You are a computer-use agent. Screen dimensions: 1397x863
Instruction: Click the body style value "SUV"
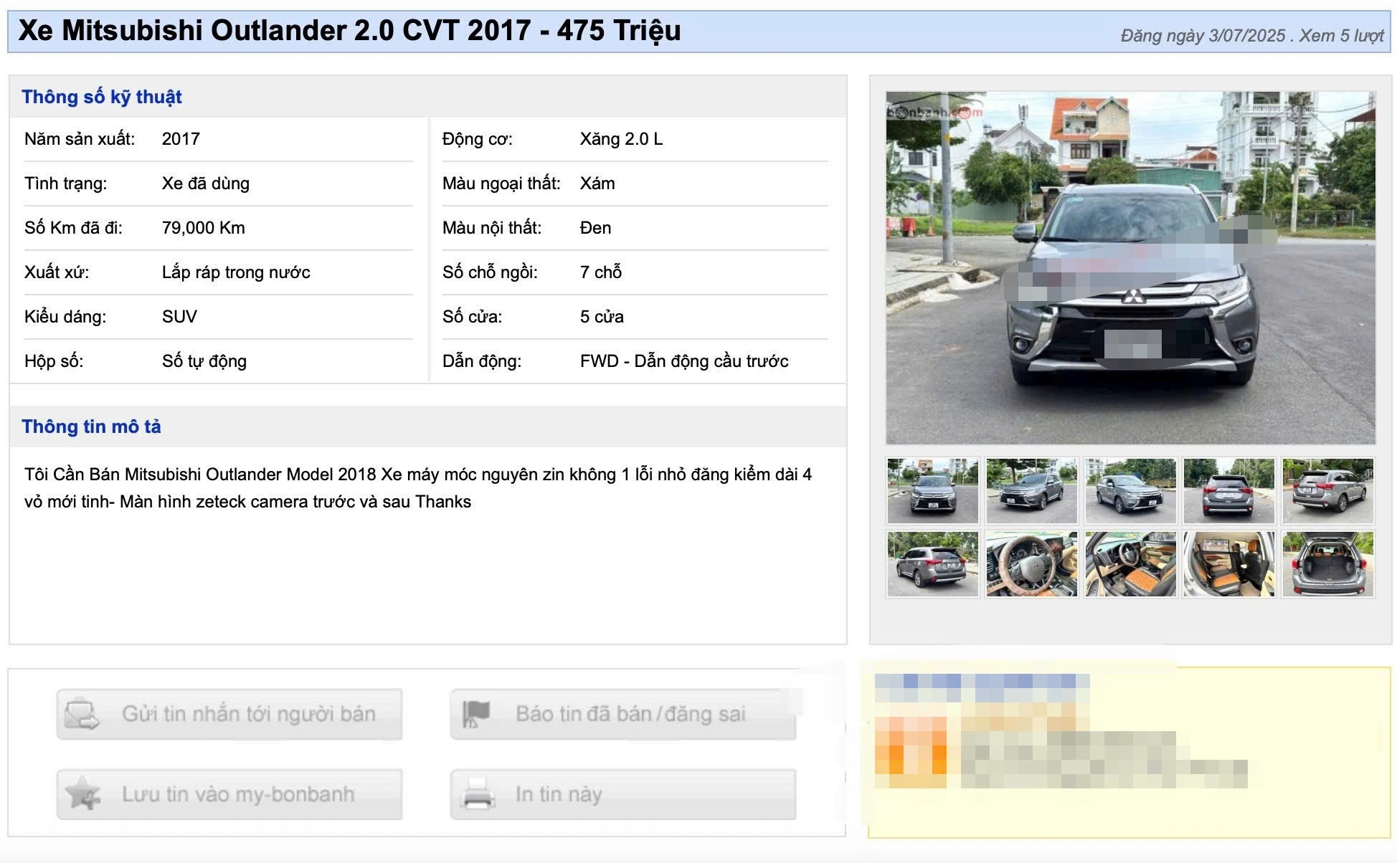point(179,317)
